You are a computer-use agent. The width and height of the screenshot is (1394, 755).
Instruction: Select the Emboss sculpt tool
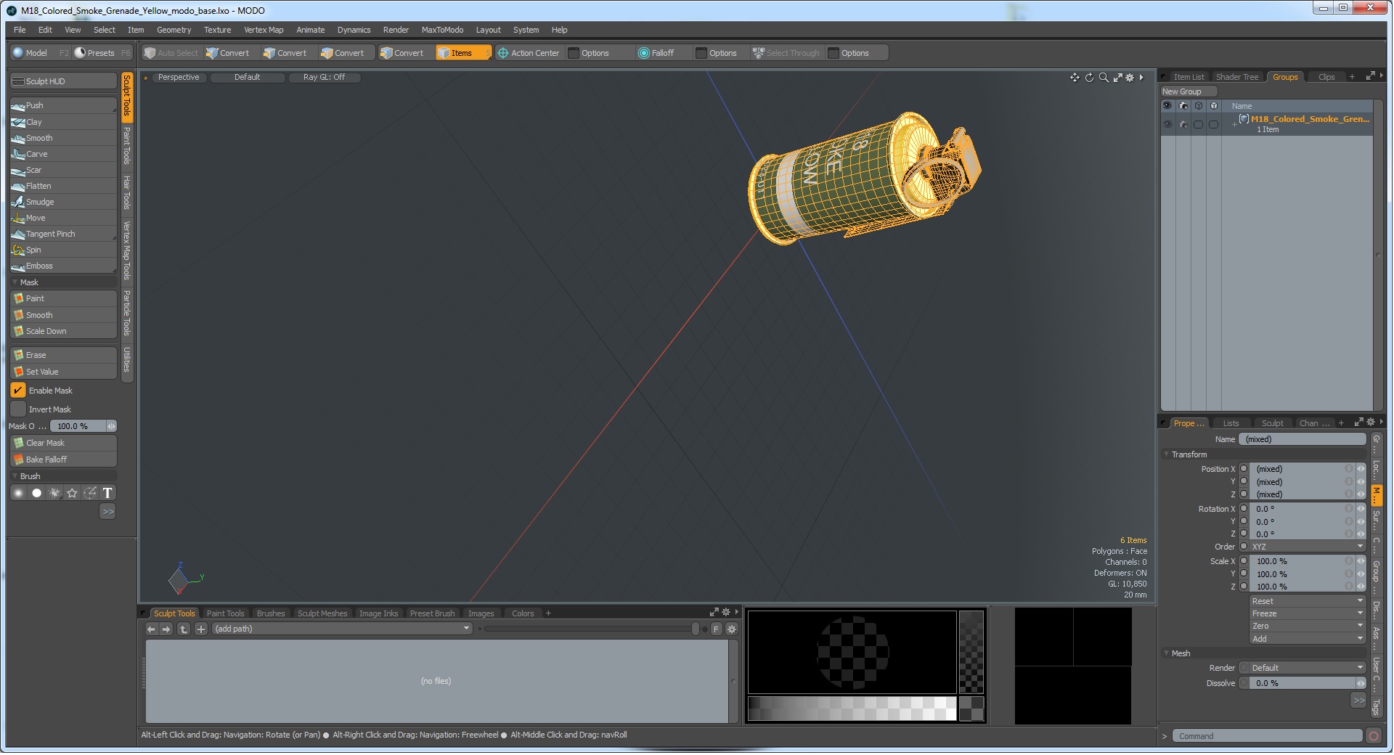63,266
